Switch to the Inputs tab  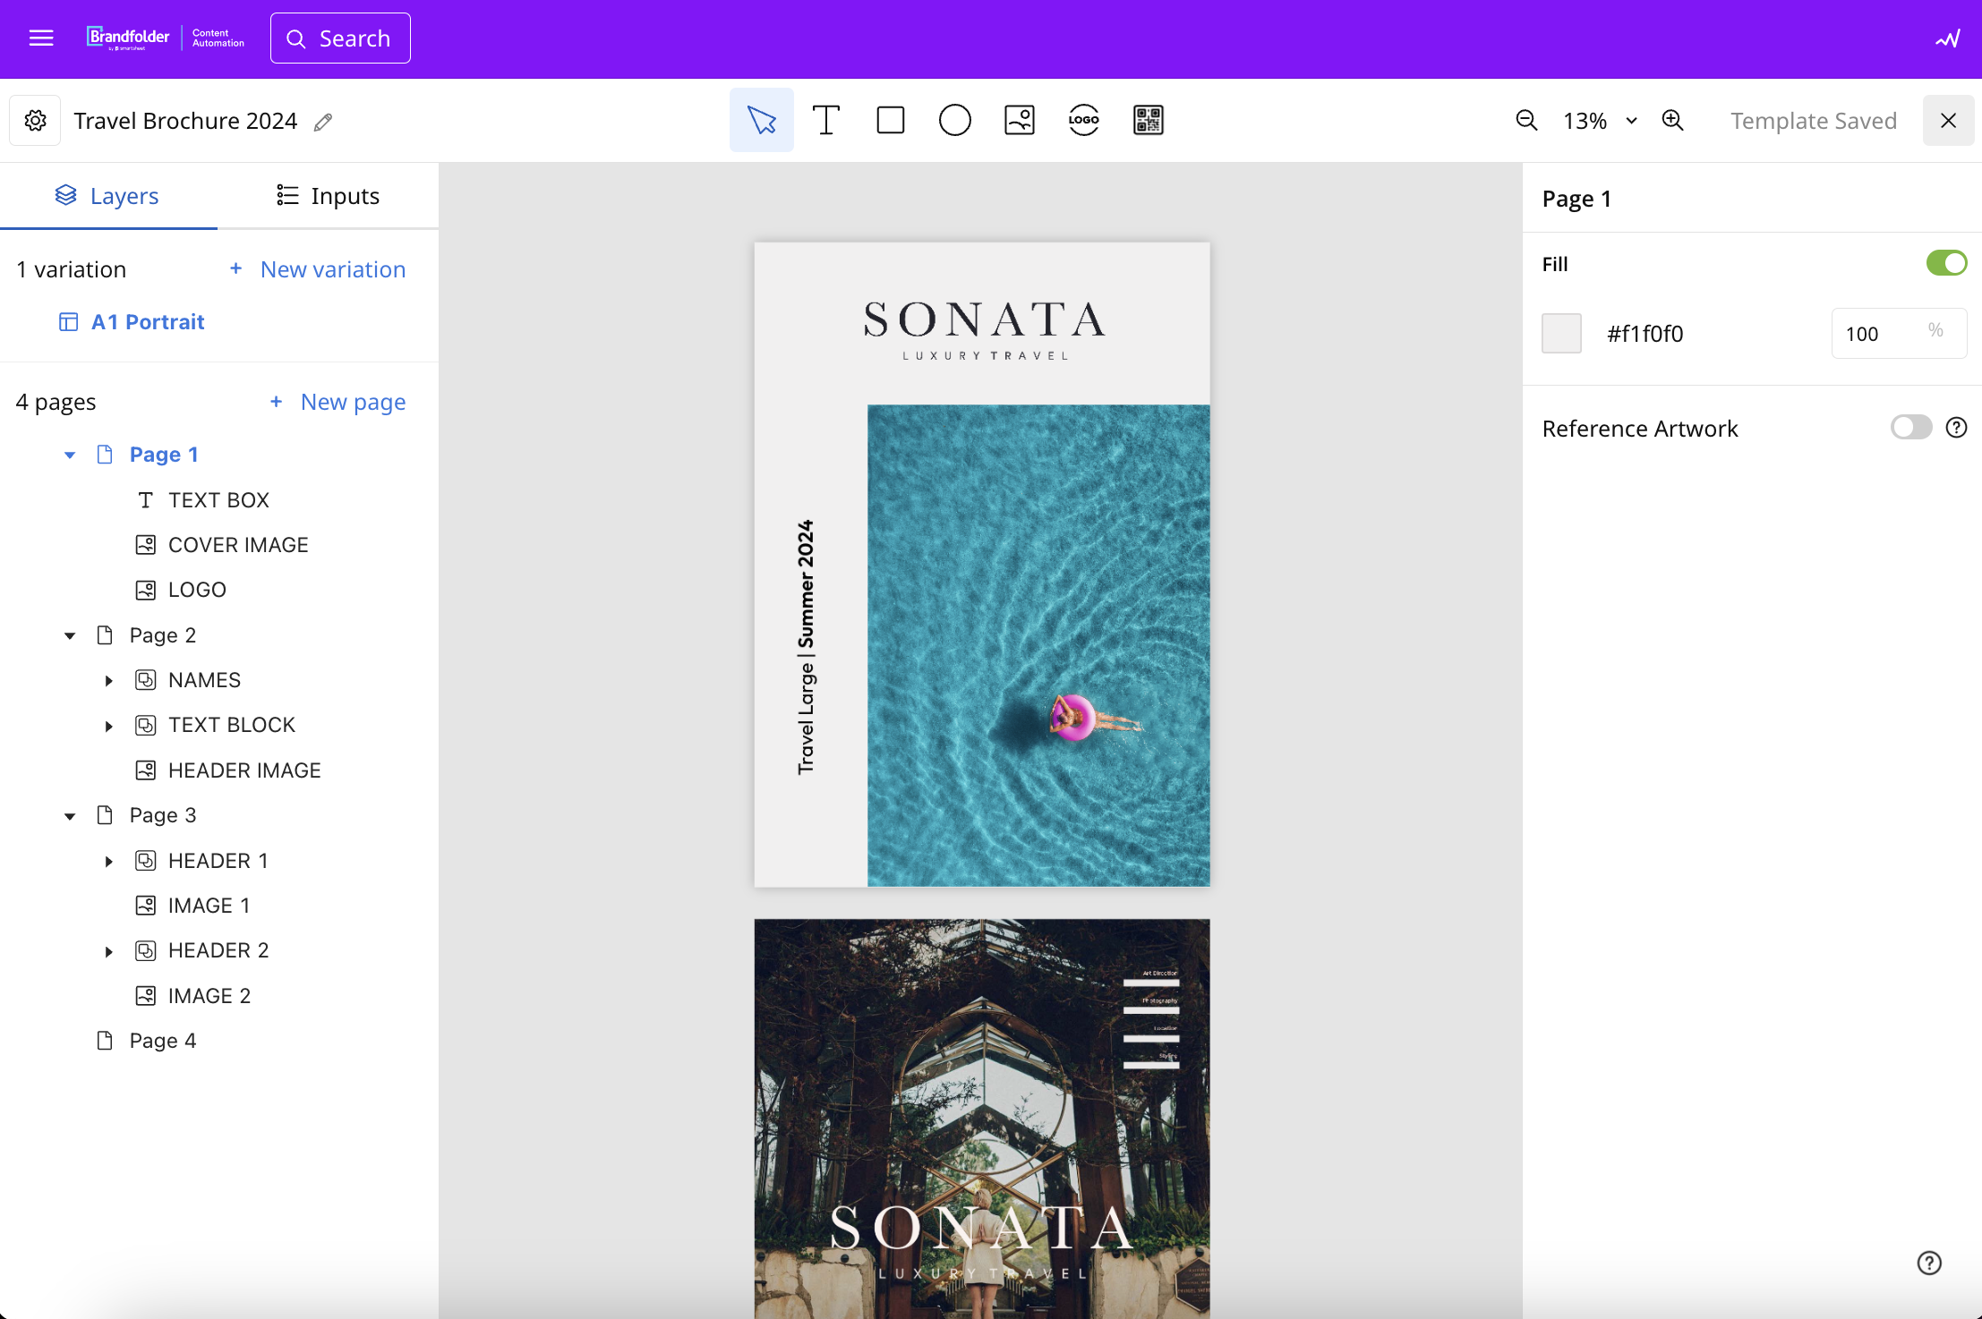click(328, 196)
